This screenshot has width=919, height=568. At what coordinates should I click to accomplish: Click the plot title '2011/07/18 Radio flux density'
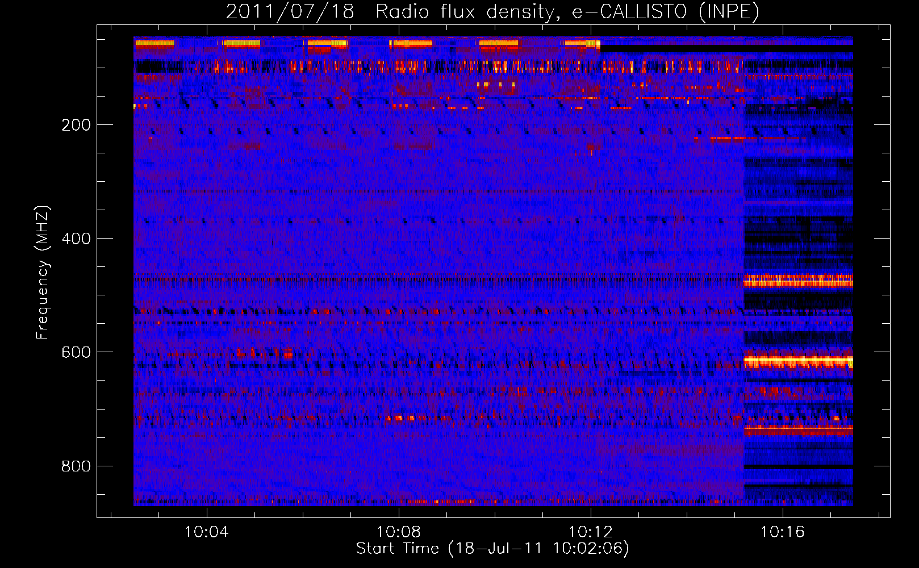tap(492, 11)
